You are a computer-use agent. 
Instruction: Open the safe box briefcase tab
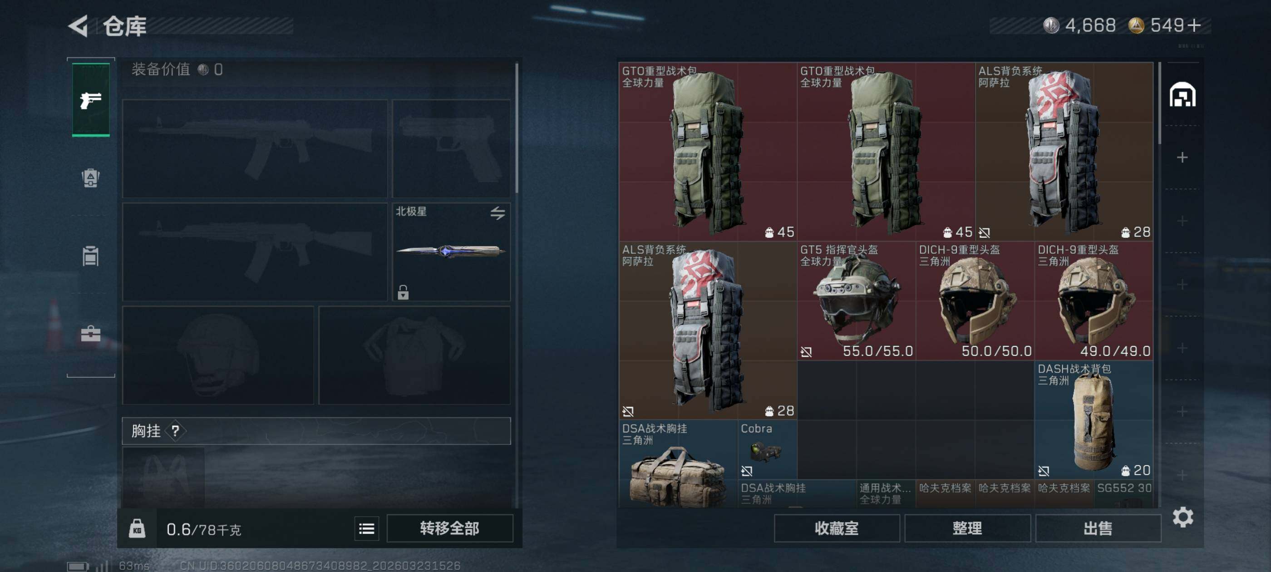click(91, 334)
